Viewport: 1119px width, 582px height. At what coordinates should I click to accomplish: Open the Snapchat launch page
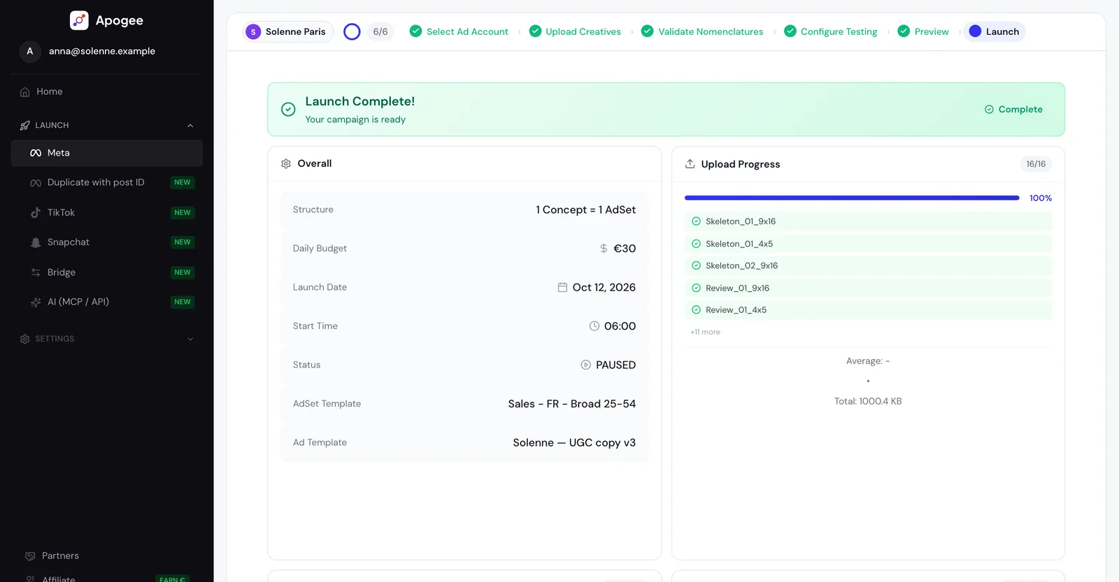click(107, 242)
